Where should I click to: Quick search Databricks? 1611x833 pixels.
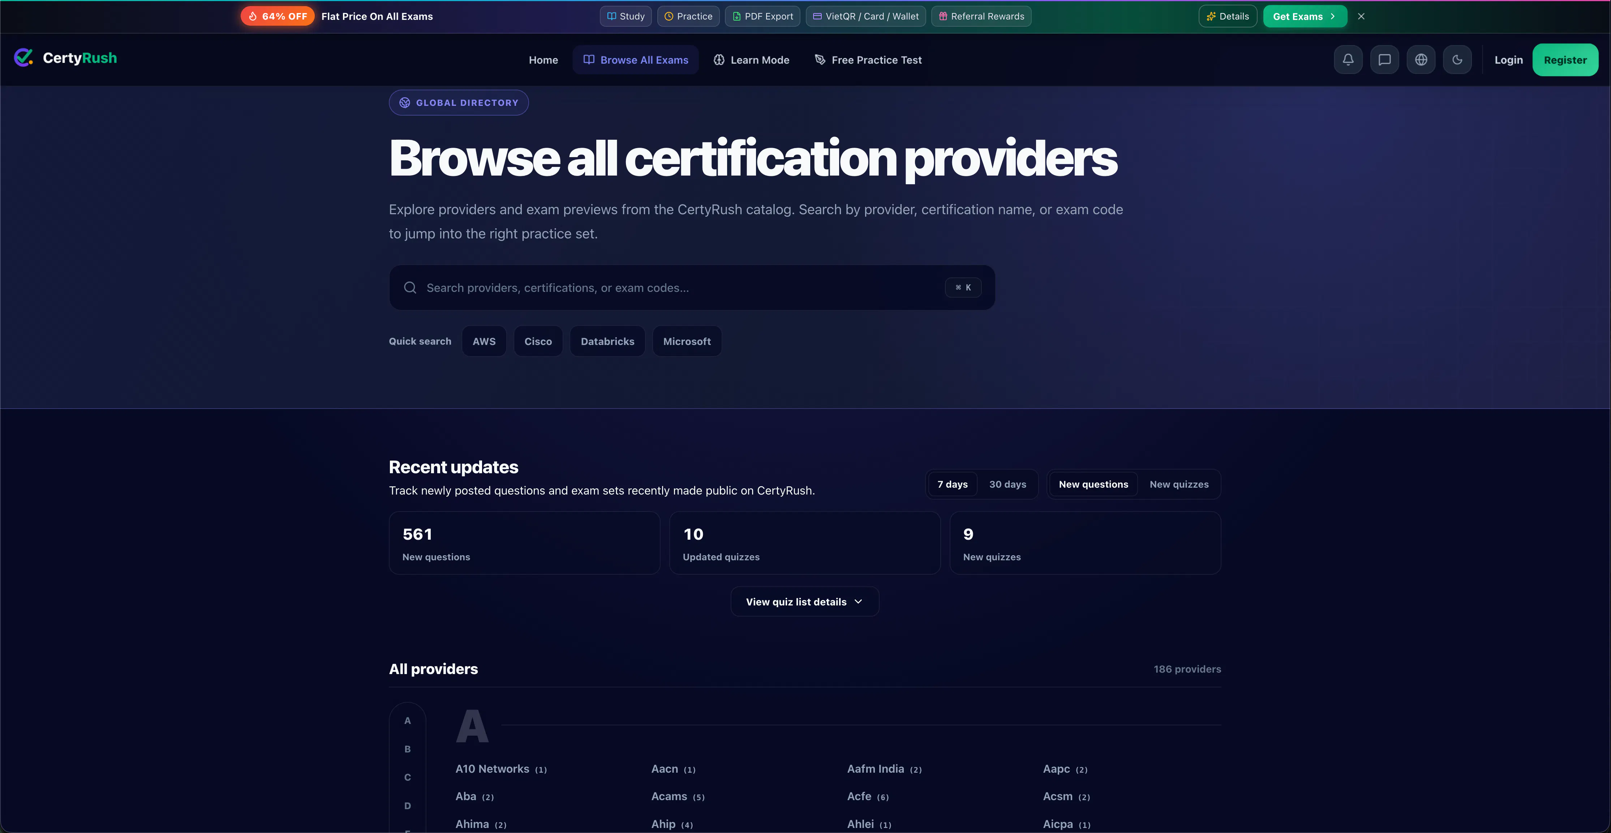(x=607, y=341)
